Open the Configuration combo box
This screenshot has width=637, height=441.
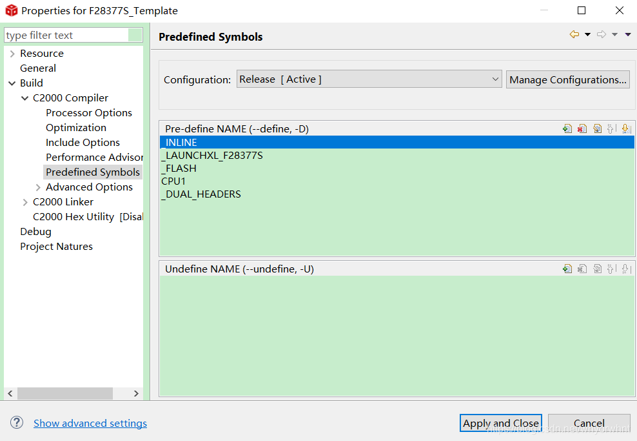[x=369, y=79]
